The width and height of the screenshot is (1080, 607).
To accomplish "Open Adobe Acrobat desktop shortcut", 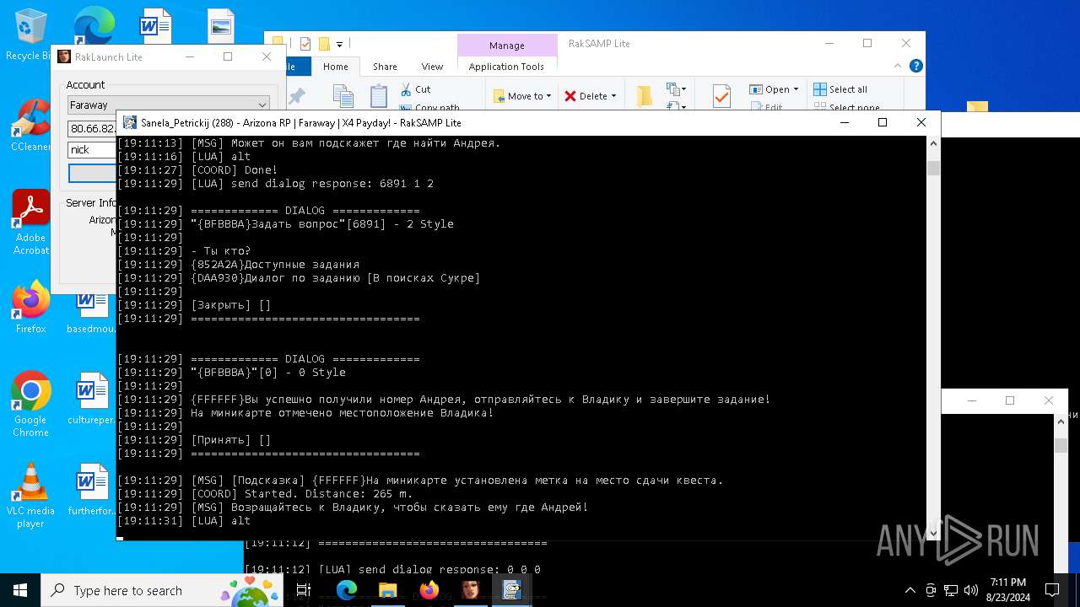I will (30, 222).
